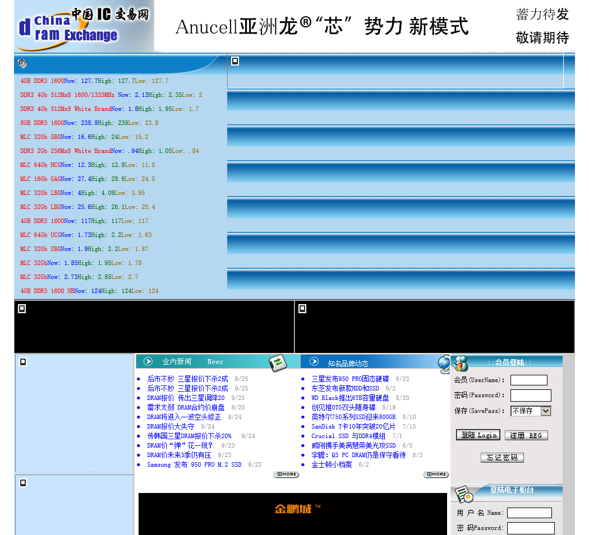Click the round arrow icon beside 知名品牌动态
589x535 pixels.
314,361
